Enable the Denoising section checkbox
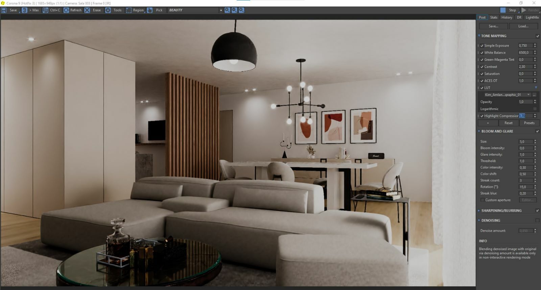 point(537,220)
